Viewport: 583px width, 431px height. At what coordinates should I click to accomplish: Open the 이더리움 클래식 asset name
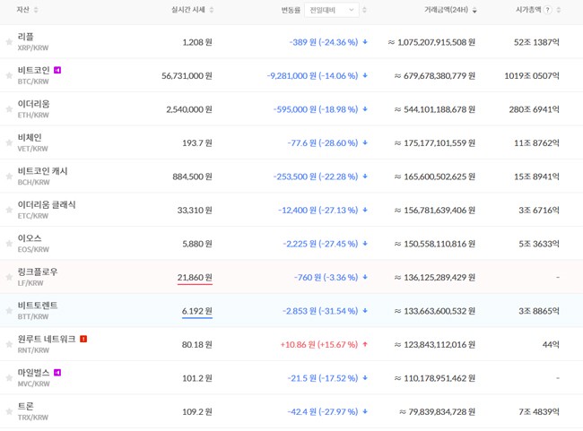click(47, 204)
